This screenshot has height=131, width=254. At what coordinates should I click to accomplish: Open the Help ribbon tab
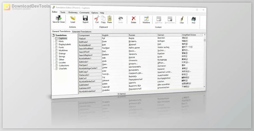(x=102, y=13)
